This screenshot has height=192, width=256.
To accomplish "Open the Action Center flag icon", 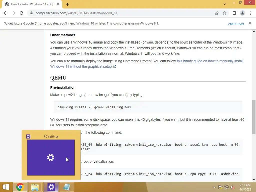I will tap(220, 187).
